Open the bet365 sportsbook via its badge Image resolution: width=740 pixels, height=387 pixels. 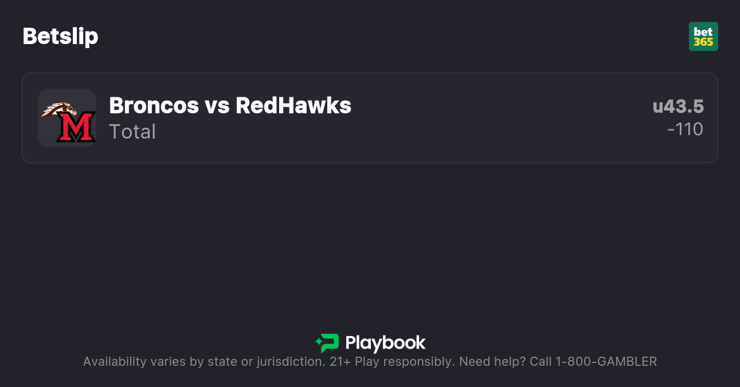[703, 36]
